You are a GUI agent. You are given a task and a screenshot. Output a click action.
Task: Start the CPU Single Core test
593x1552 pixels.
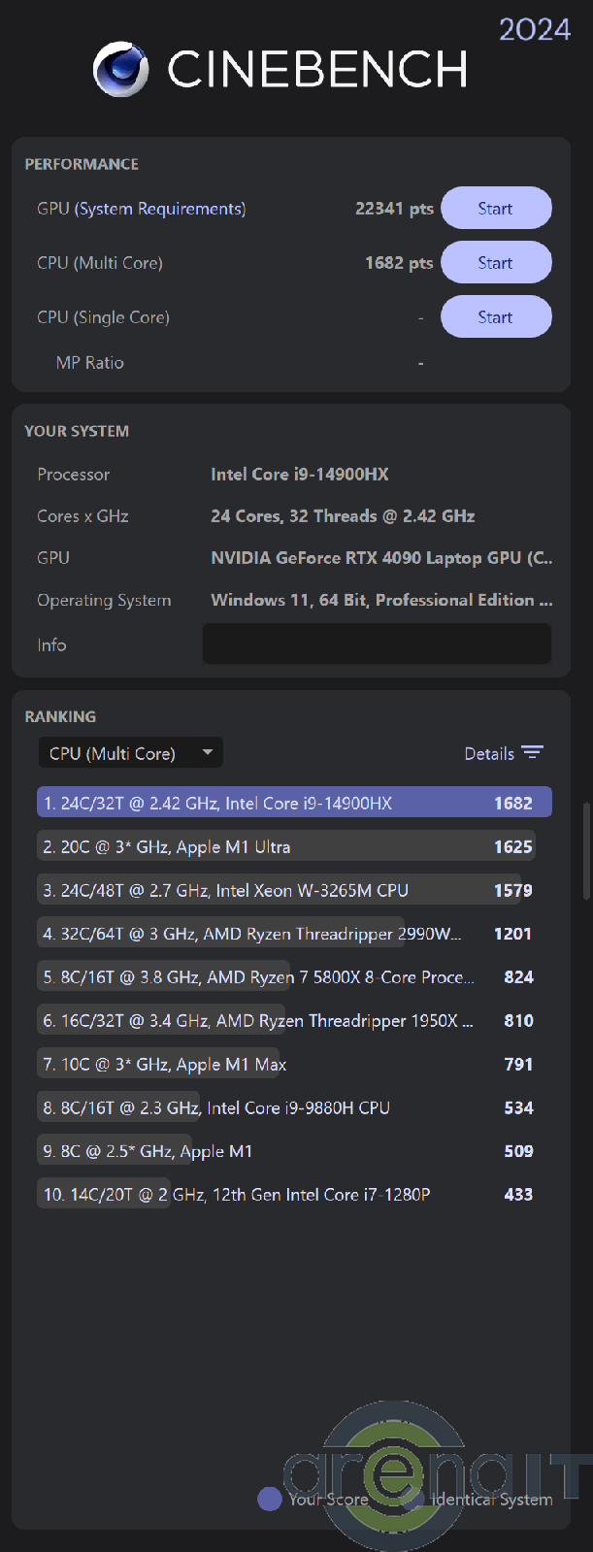click(495, 317)
